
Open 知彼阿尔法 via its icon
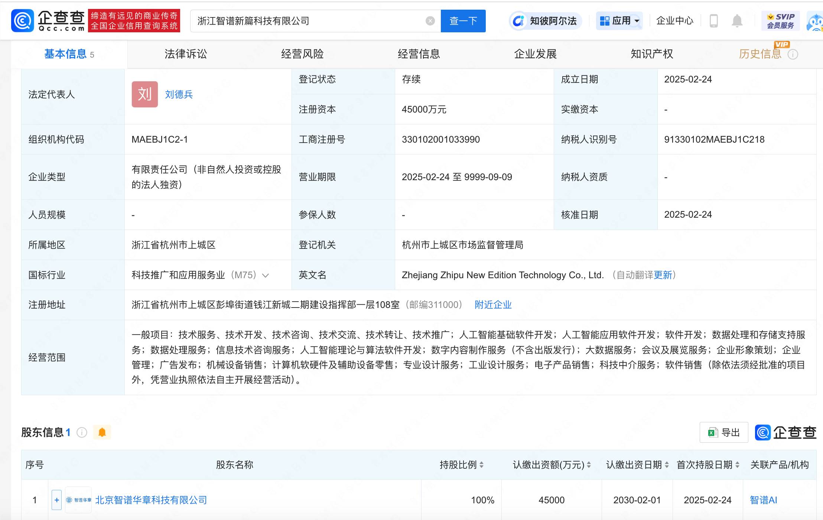[518, 21]
